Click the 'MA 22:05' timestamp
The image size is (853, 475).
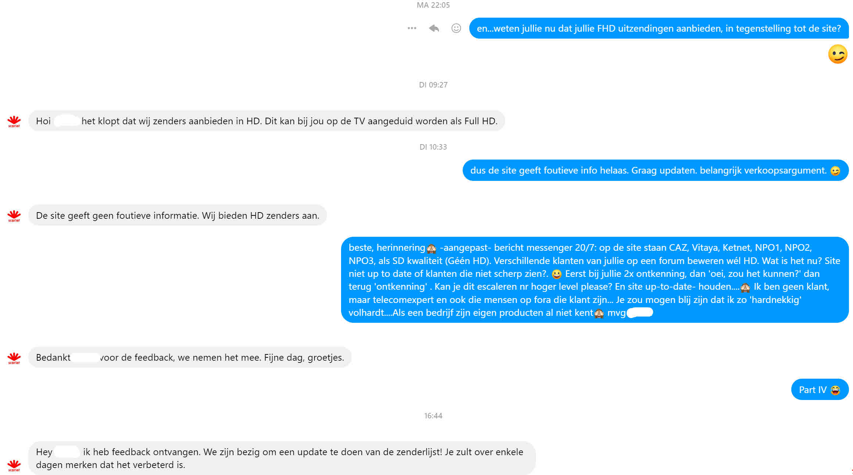coord(433,5)
